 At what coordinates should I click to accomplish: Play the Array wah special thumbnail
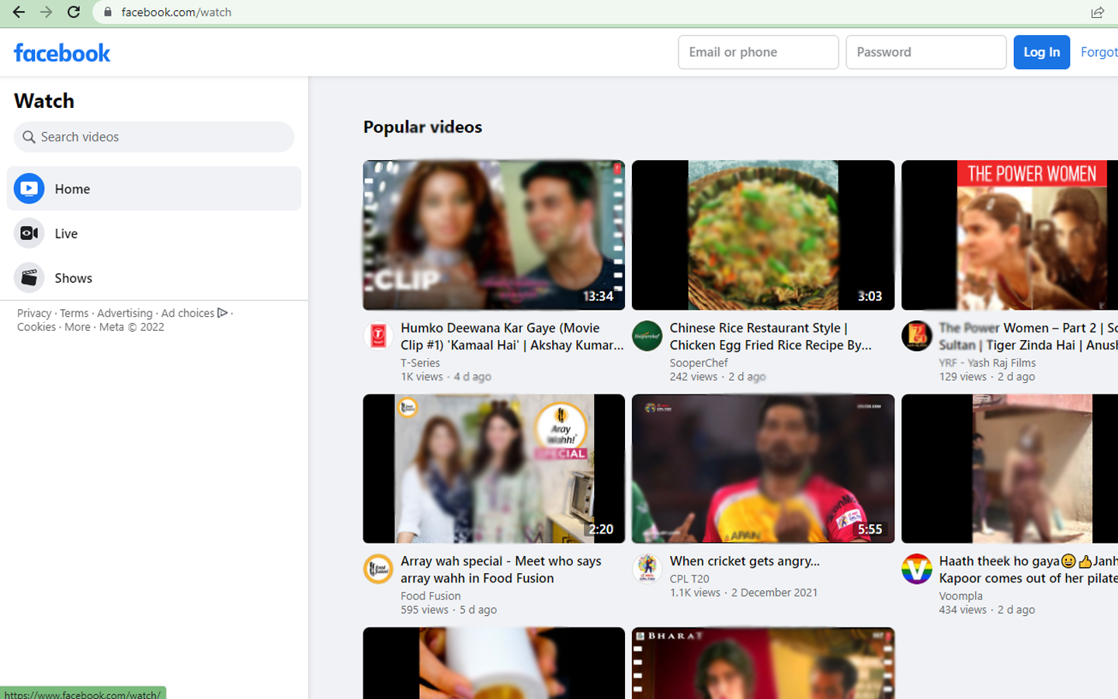click(494, 468)
